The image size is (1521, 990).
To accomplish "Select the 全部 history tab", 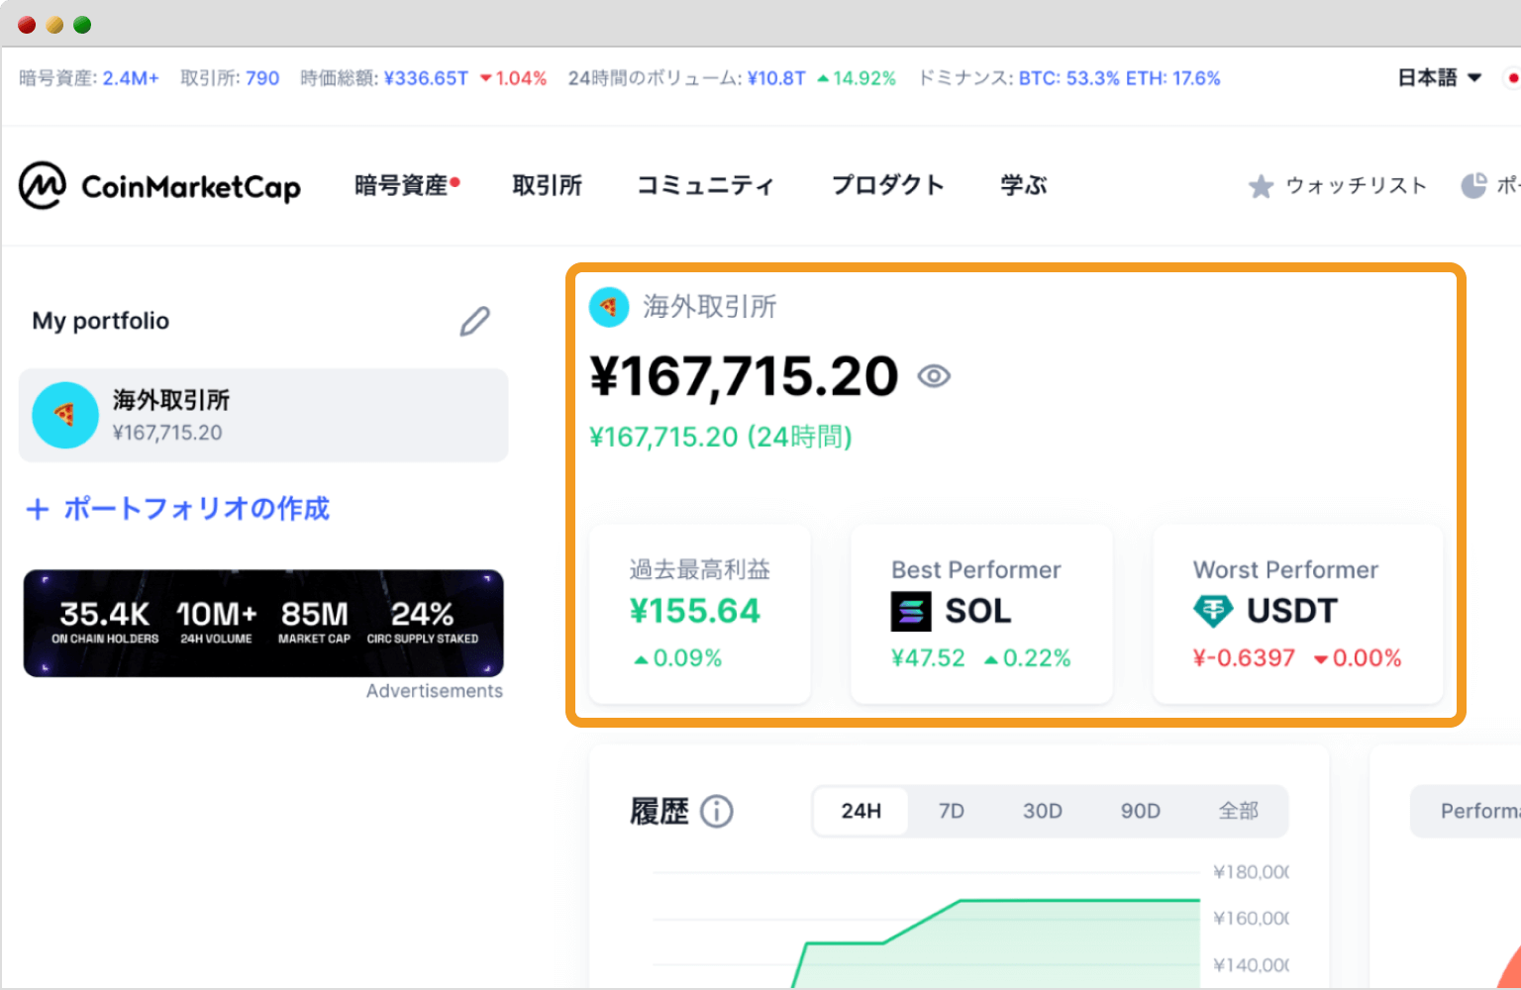I will pyautogui.click(x=1239, y=811).
